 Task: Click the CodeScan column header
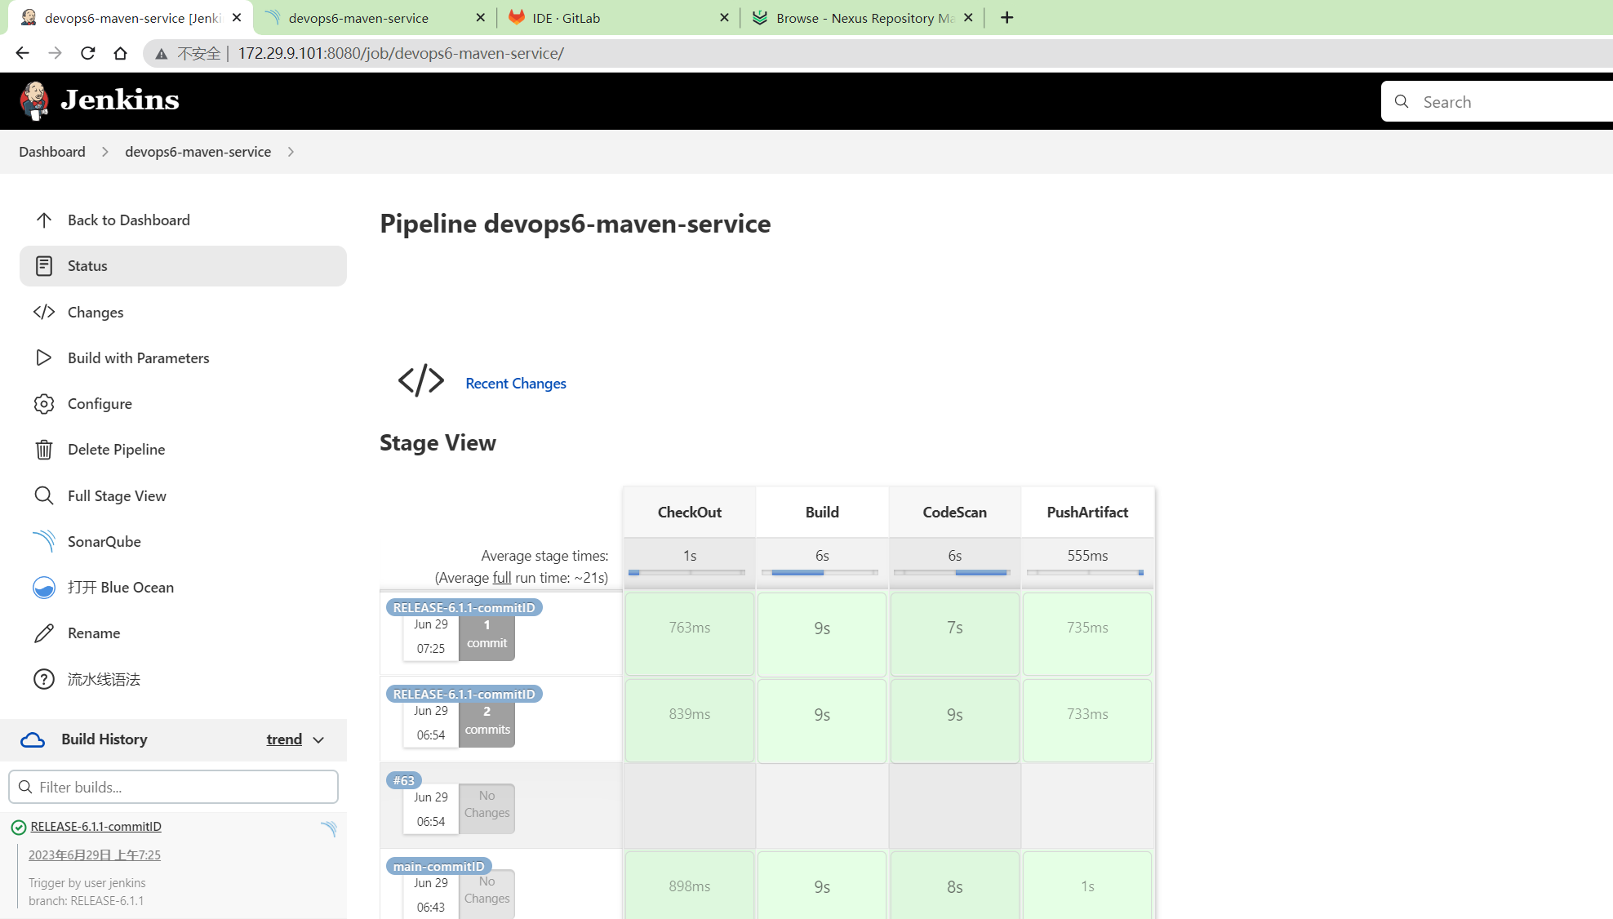pyautogui.click(x=955, y=513)
